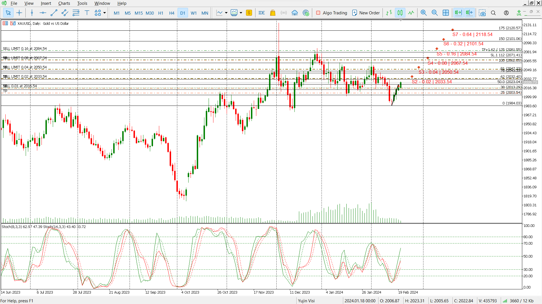
Task: Click the VPS add target icon
Action: (x=306, y=13)
